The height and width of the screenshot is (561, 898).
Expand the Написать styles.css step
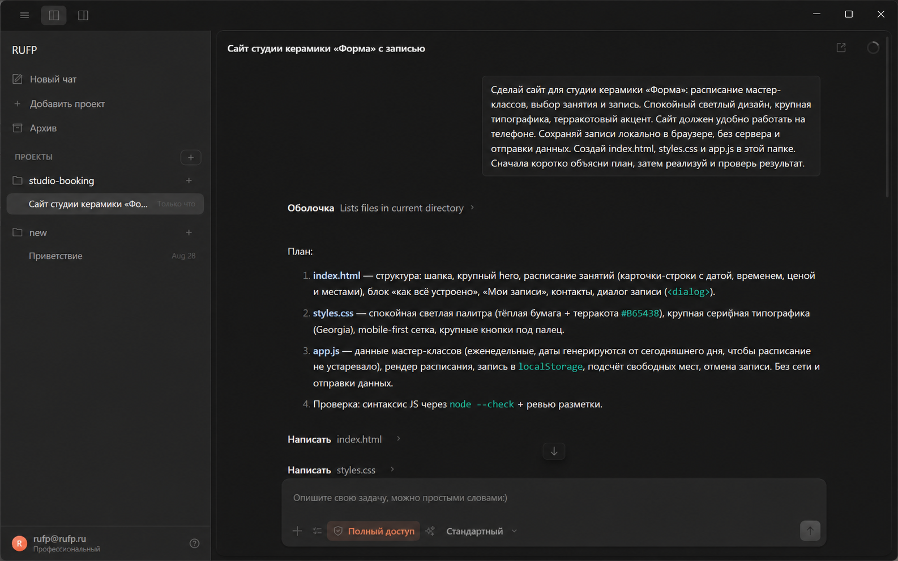tap(341, 470)
